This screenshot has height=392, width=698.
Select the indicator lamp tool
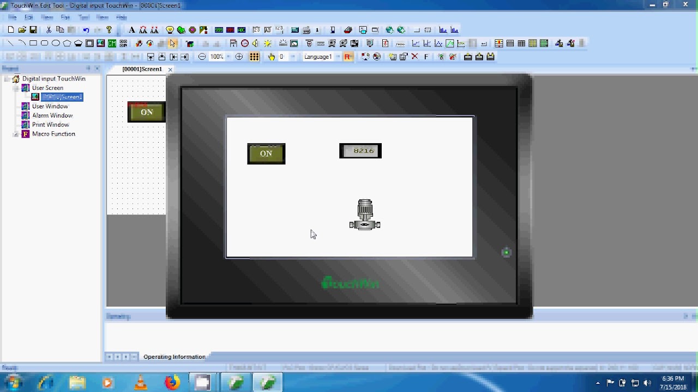[170, 30]
